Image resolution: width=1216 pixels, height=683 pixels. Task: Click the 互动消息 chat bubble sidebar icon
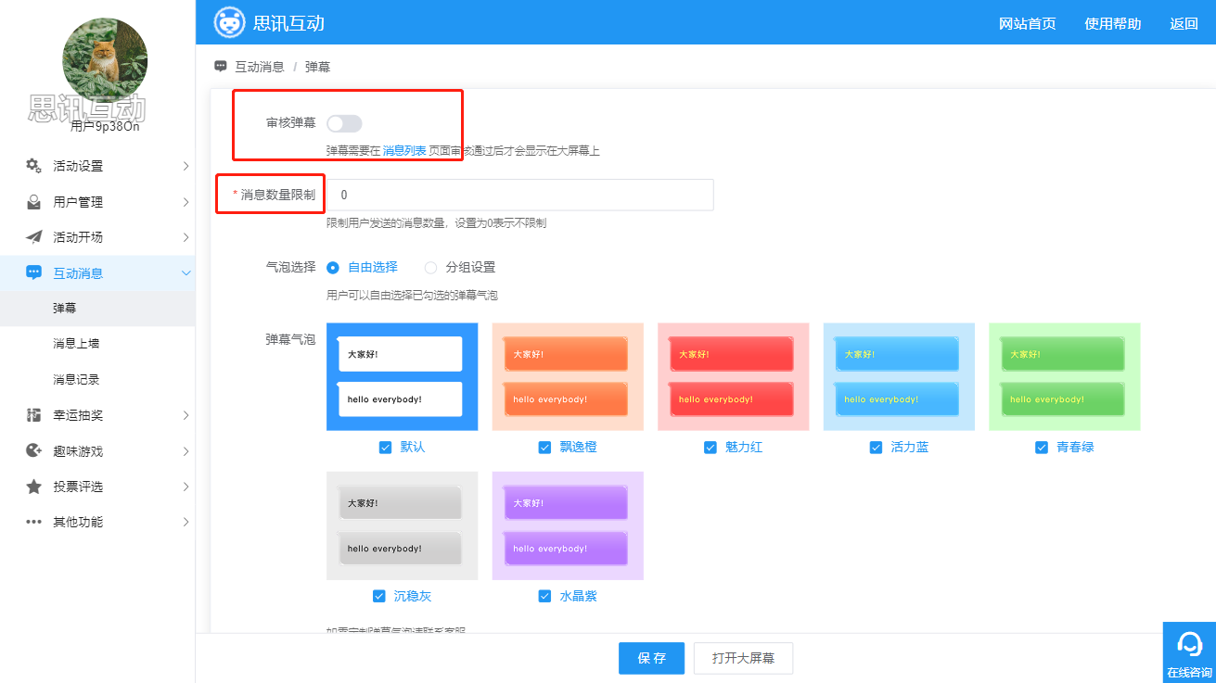pos(33,273)
